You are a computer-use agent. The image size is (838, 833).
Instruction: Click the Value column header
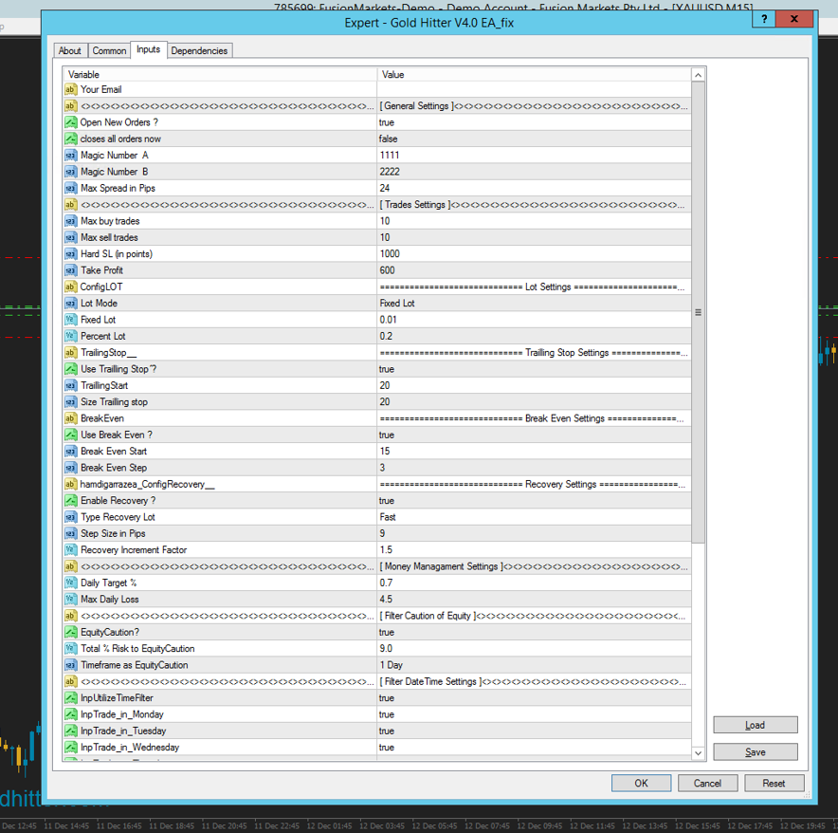(534, 74)
